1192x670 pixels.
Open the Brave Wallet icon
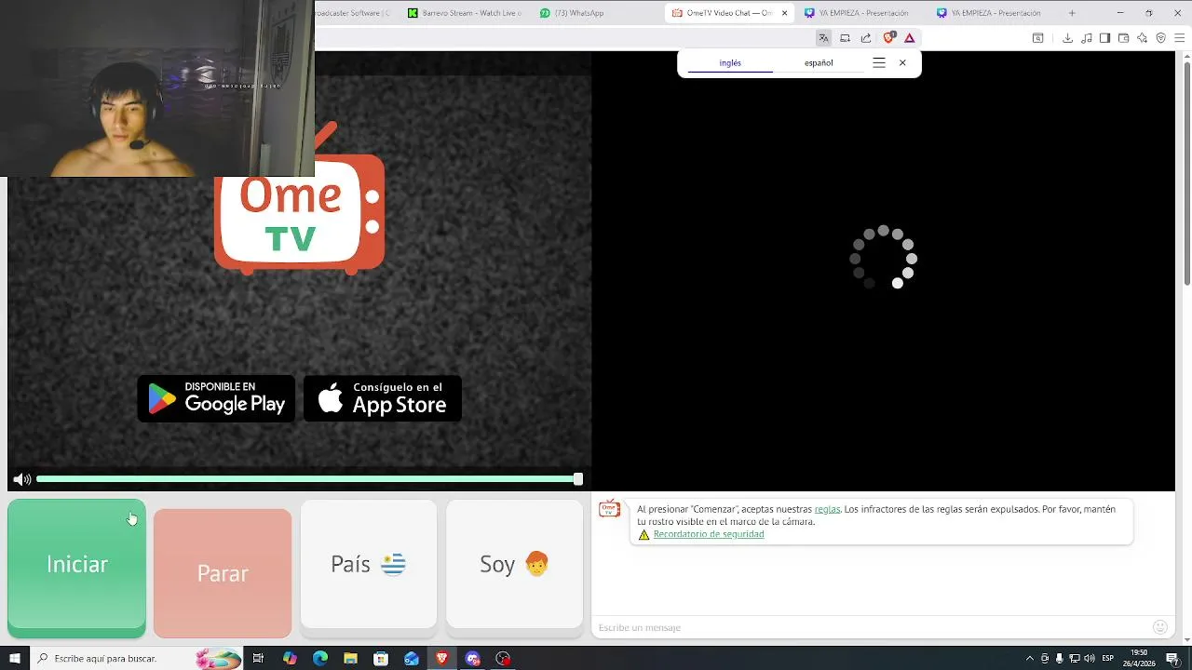pos(1123,38)
